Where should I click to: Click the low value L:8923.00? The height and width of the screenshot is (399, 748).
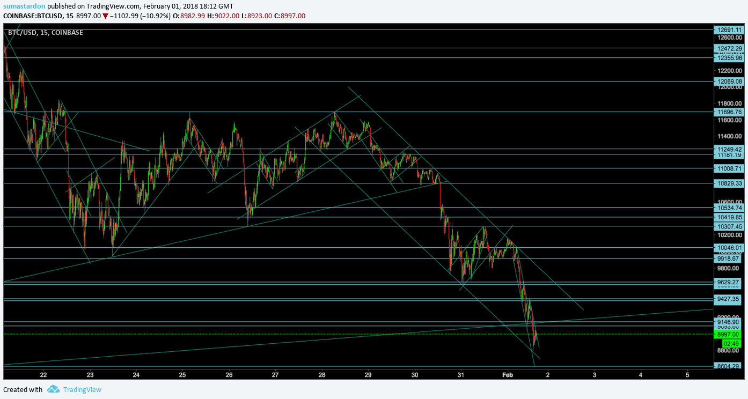click(x=256, y=16)
